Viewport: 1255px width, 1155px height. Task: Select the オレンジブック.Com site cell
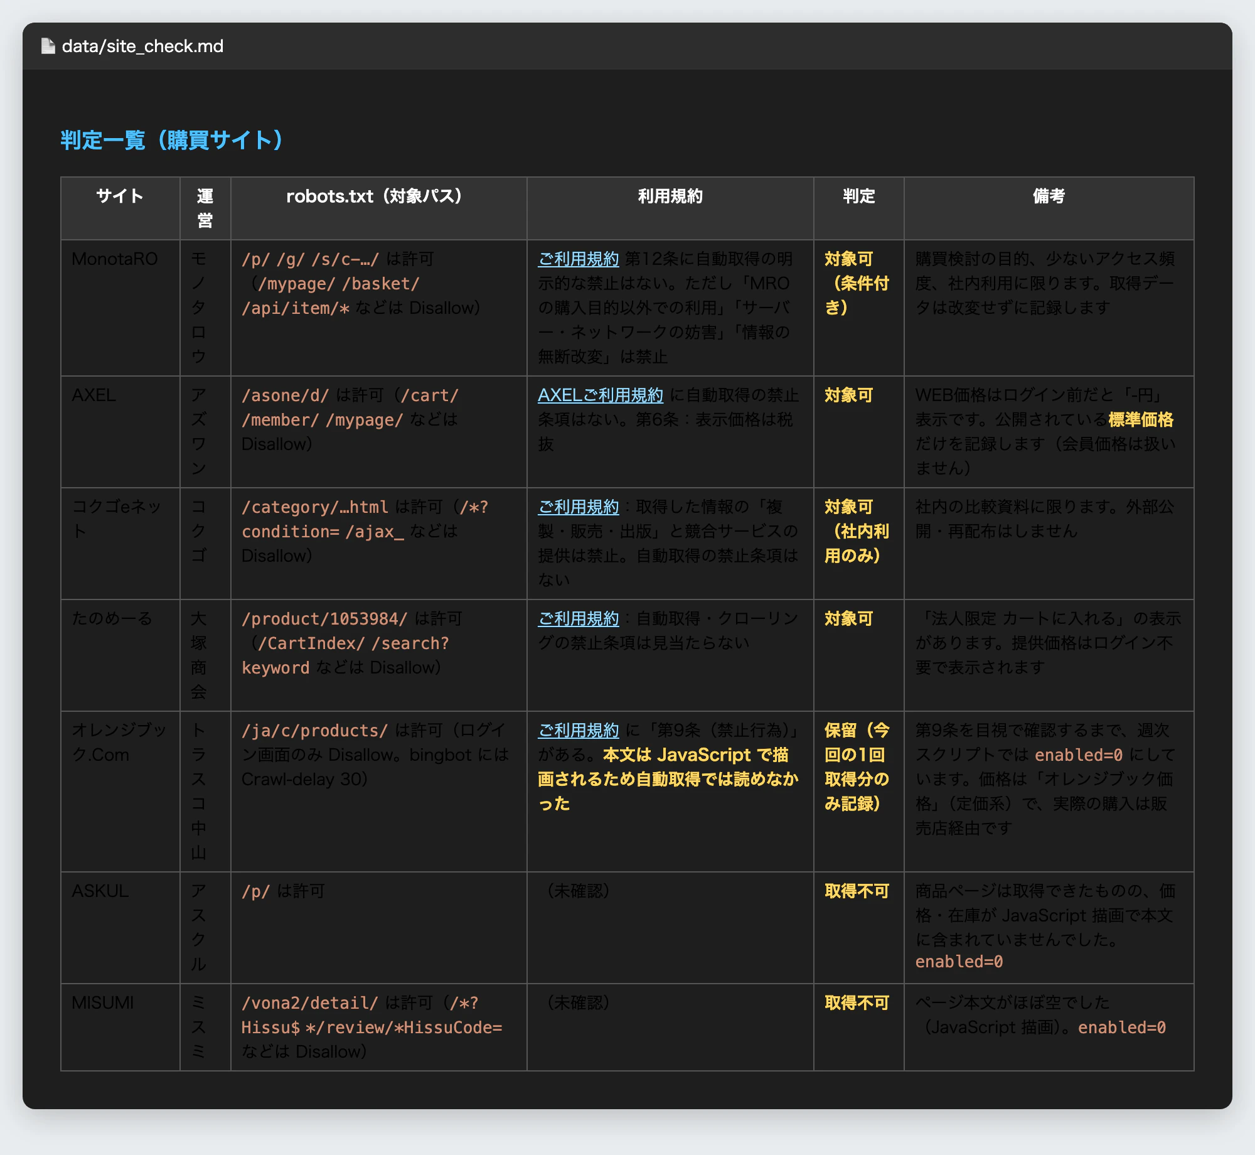click(120, 792)
